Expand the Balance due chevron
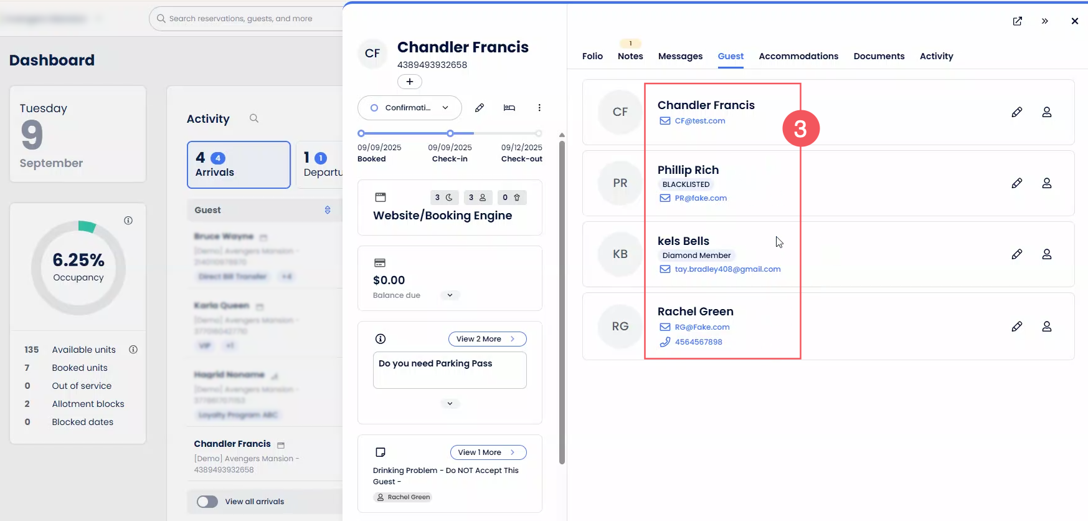 coord(450,295)
